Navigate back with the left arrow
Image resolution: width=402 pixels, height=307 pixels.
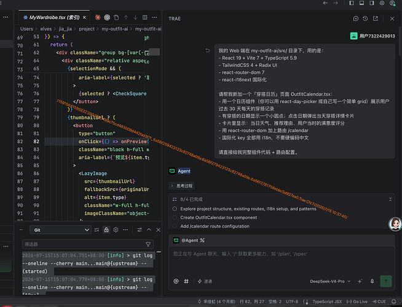click(325, 3)
